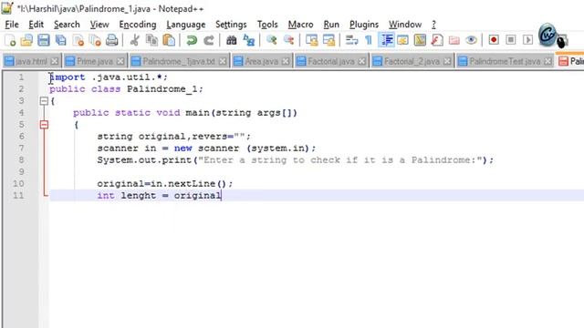Close the current document toolbar icon
The image size is (584, 328).
(x=78, y=40)
